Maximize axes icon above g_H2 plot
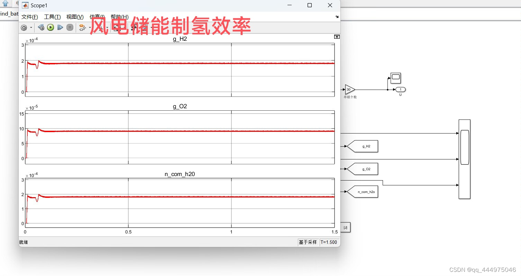The width and height of the screenshot is (521, 276). pyautogui.click(x=337, y=37)
